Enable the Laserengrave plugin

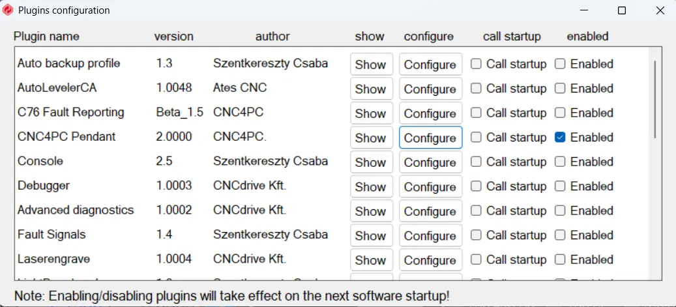pyautogui.click(x=560, y=259)
